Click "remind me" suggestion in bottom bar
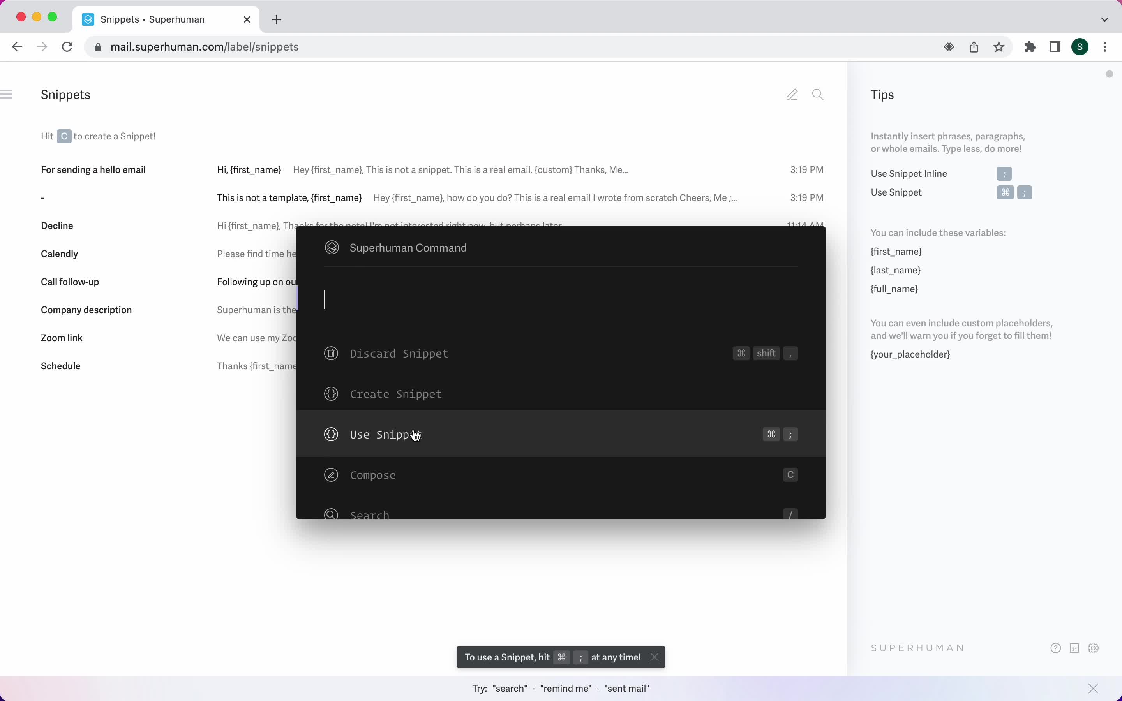1122x701 pixels. point(566,689)
